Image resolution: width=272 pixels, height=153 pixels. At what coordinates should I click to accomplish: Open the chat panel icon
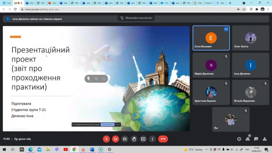click(x=256, y=139)
